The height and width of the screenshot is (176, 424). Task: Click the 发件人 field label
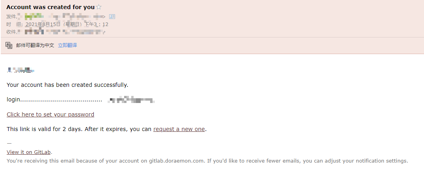[12, 17]
